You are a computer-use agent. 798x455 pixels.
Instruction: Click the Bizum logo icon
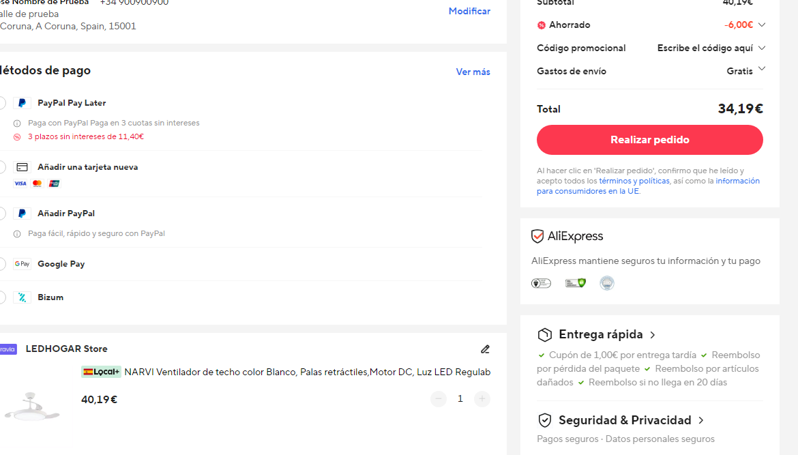(22, 297)
